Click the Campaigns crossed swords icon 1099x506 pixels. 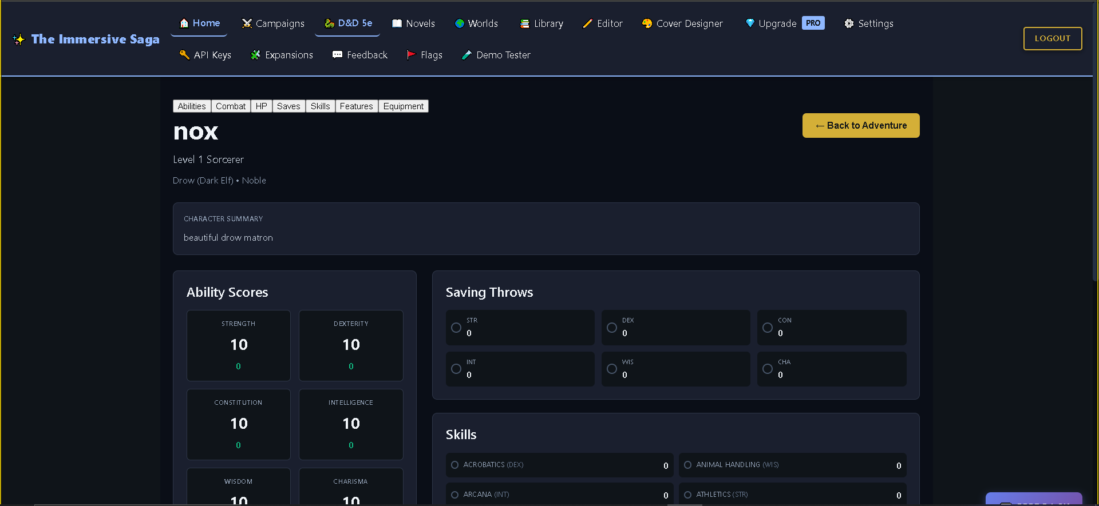247,23
